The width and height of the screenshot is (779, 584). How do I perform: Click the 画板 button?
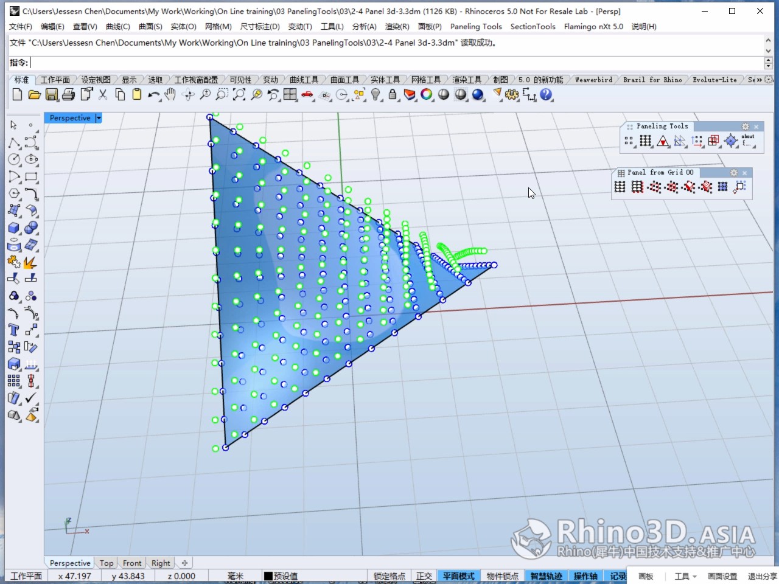[646, 576]
